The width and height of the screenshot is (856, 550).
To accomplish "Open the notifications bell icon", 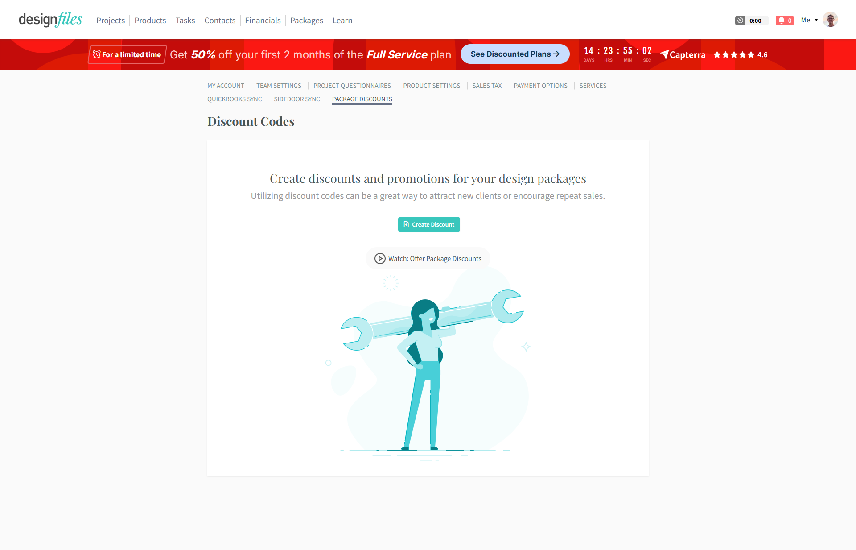I will (782, 21).
